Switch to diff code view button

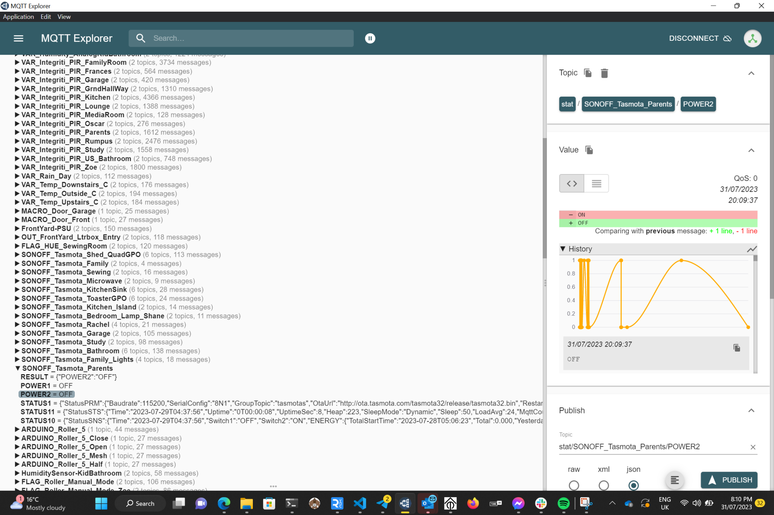click(x=572, y=183)
